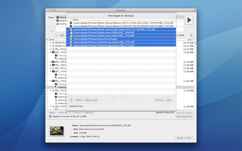The image size is (242, 151).
Task: Click the help icon beside 1.48 GB
Action: click(191, 35)
